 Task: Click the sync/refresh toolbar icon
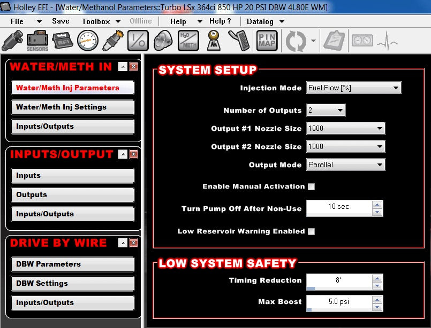click(x=296, y=40)
